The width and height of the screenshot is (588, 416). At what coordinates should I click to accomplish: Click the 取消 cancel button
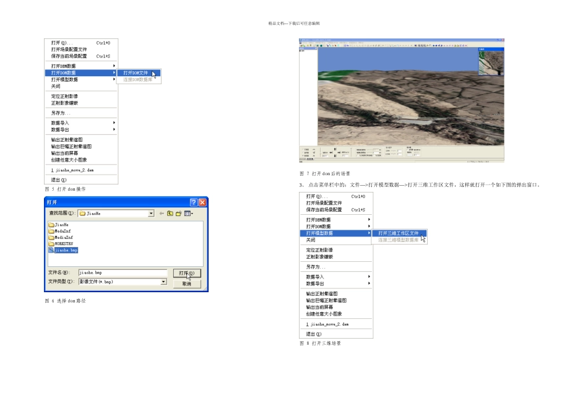187,284
